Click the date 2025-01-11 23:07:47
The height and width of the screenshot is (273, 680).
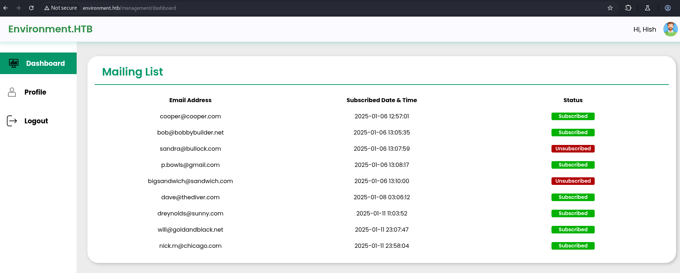(x=382, y=230)
